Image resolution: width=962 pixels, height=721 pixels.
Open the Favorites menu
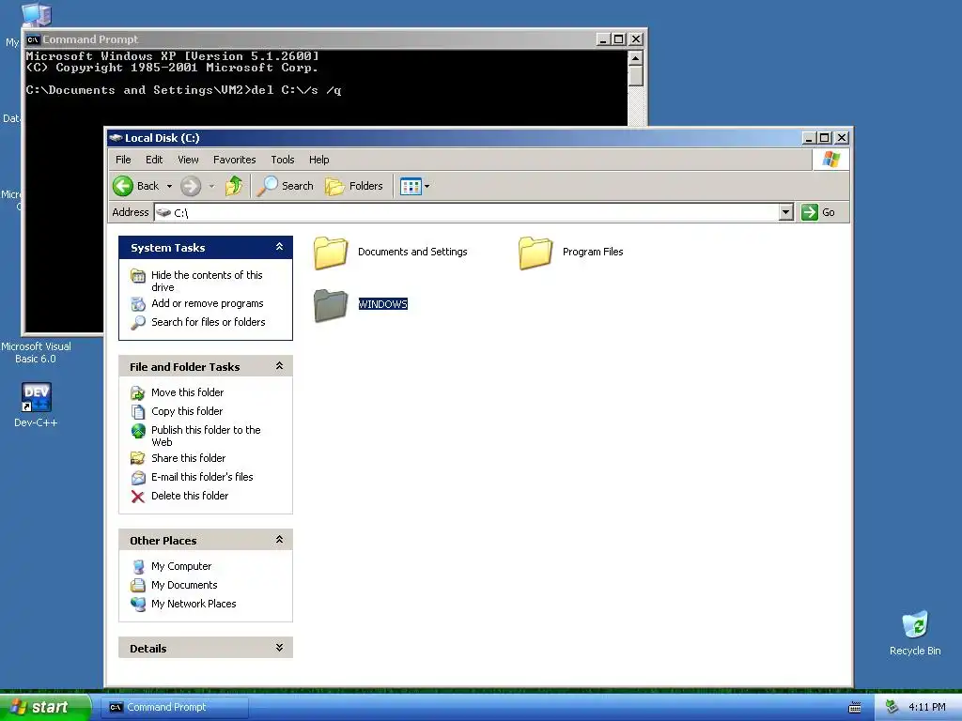(234, 160)
